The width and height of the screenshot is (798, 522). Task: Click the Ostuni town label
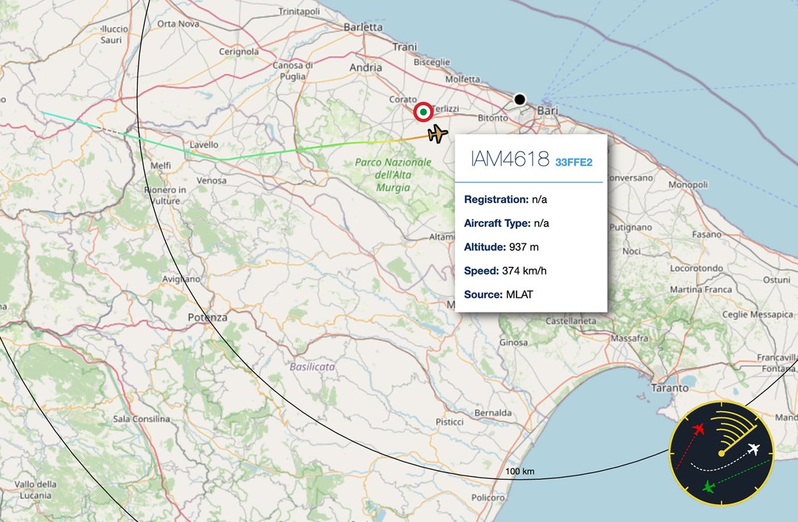(x=776, y=280)
